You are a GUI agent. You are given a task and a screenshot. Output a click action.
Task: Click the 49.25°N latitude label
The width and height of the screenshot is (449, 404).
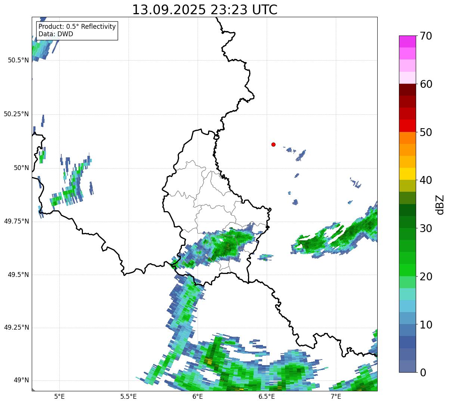tap(16, 327)
